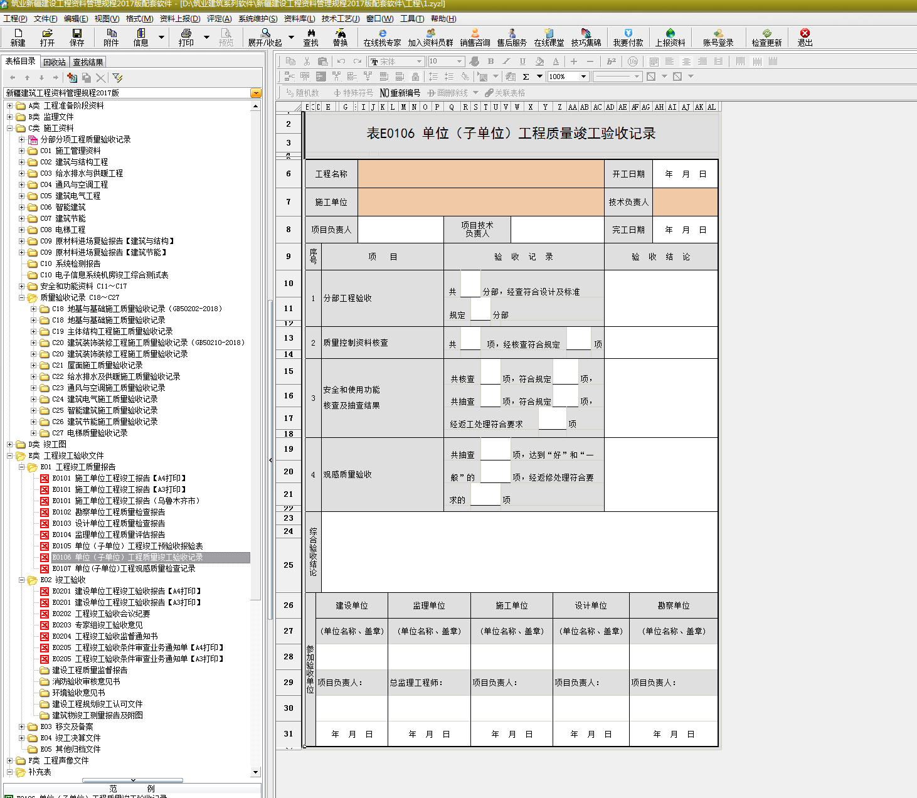
Task: Open the 技术工艺(J) menu
Action: coord(341,19)
